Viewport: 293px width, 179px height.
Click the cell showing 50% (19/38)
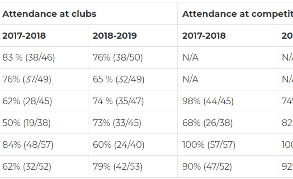27,123
